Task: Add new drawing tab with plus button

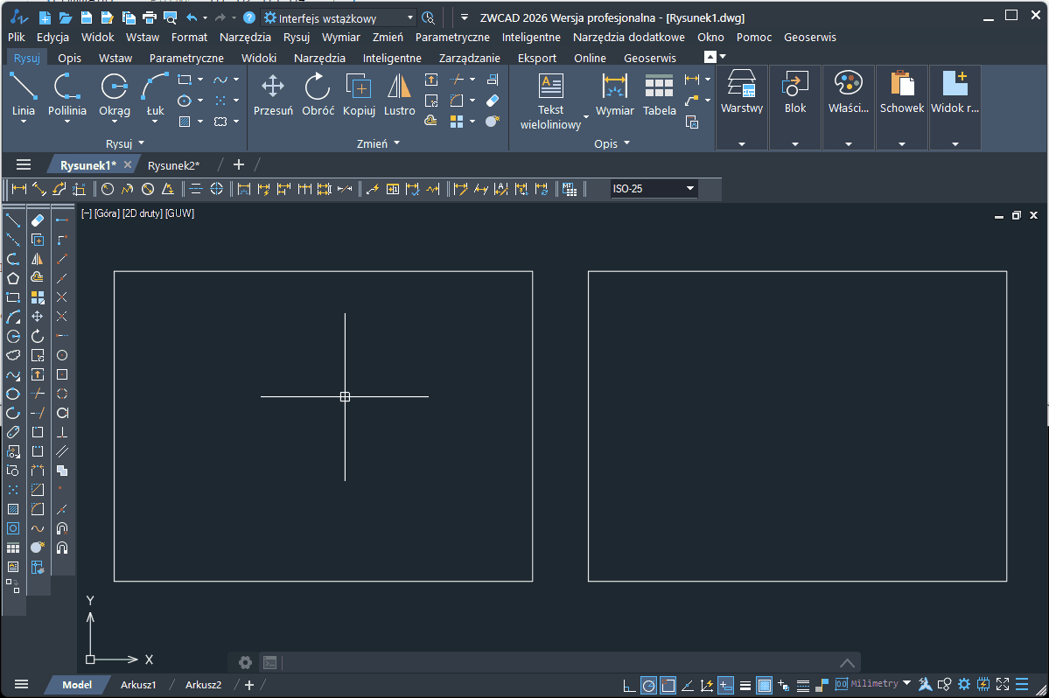Action: pos(239,164)
